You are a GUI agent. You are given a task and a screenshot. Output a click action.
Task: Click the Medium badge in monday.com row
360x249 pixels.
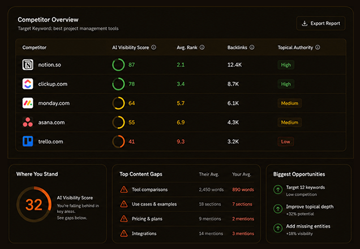coord(289,103)
